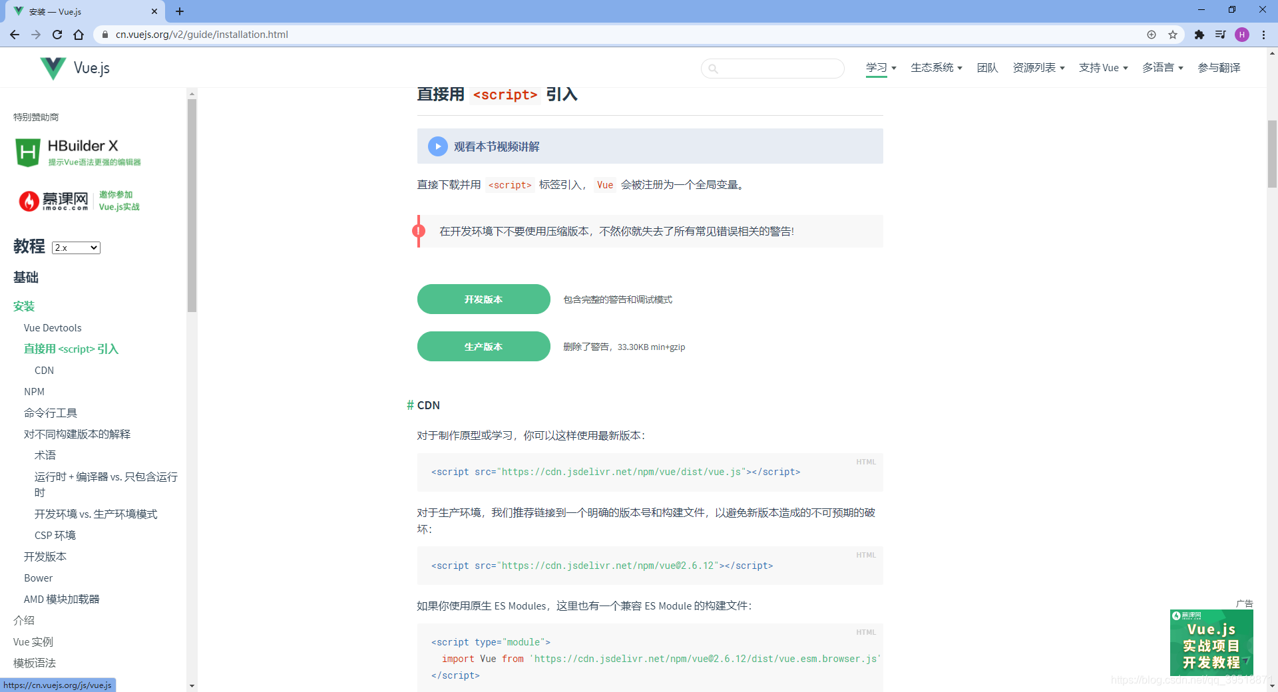Click the # anchor beside CDN heading
The height and width of the screenshot is (692, 1278).
coord(410,405)
